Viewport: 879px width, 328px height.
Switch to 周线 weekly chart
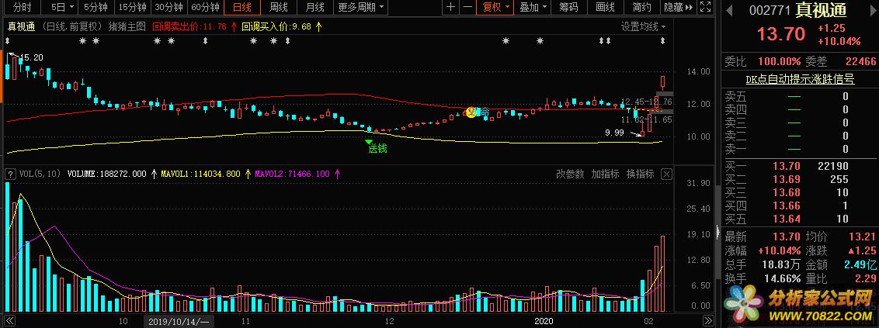(278, 7)
